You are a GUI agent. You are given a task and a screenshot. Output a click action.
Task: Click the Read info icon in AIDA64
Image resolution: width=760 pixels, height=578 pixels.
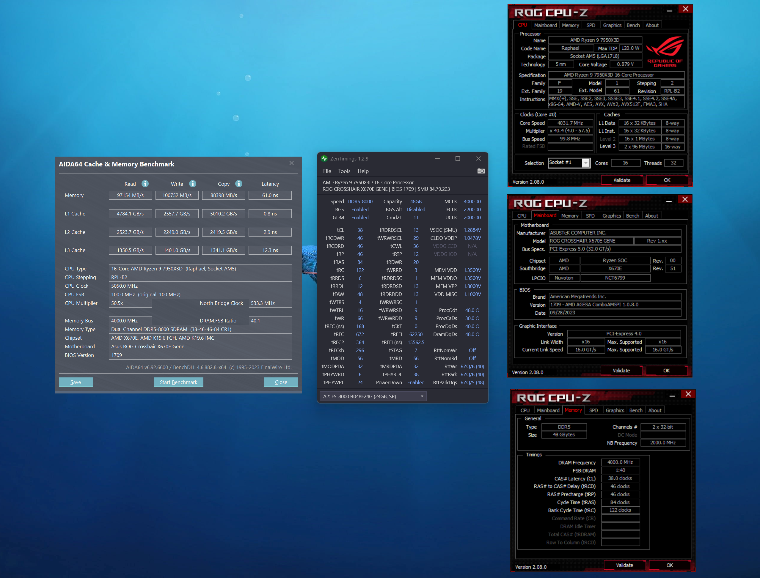pyautogui.click(x=145, y=184)
